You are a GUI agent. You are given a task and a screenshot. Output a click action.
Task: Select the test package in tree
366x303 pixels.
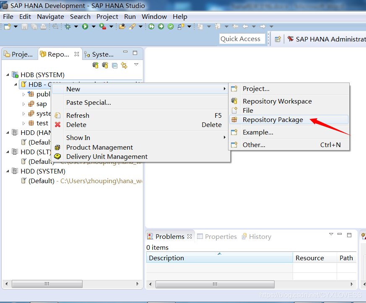(42, 123)
